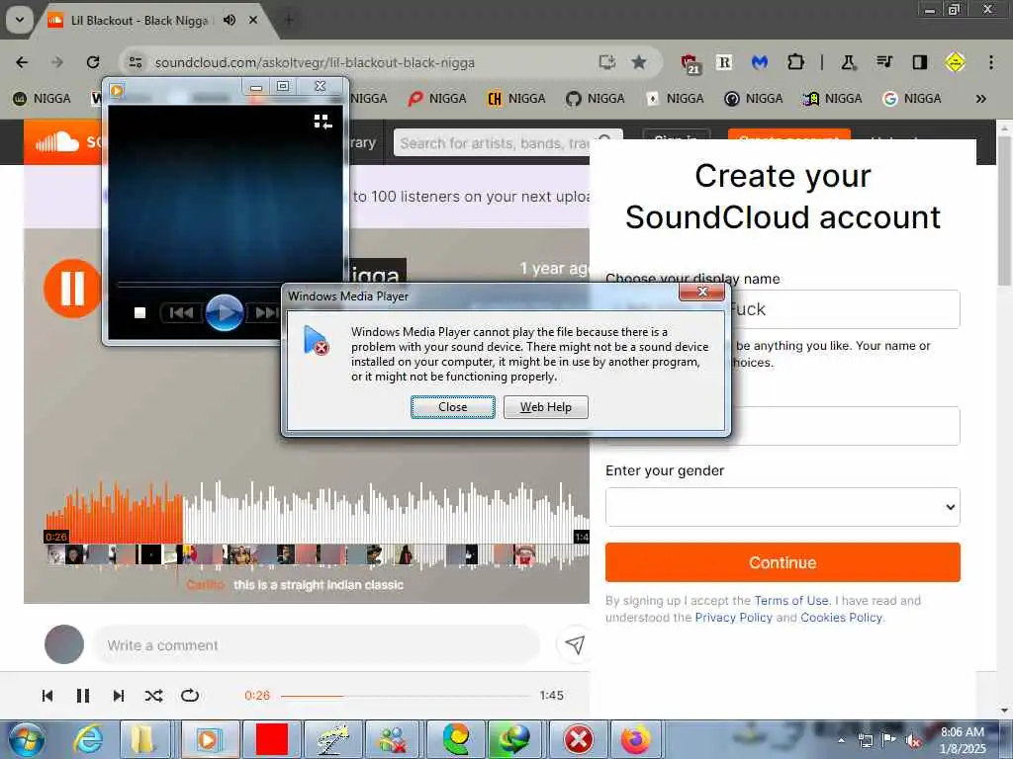Open the red shield extension with badge 21
The width and height of the screenshot is (1013, 759).
(691, 63)
